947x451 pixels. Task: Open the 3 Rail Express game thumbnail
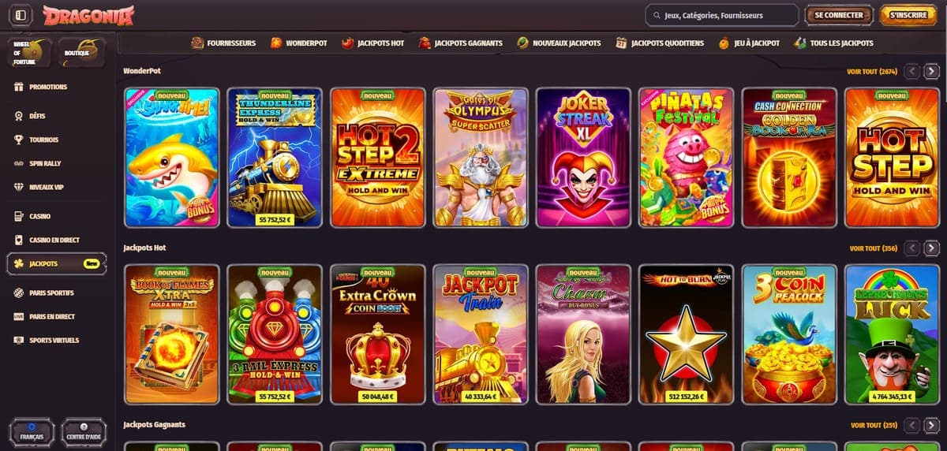point(275,334)
